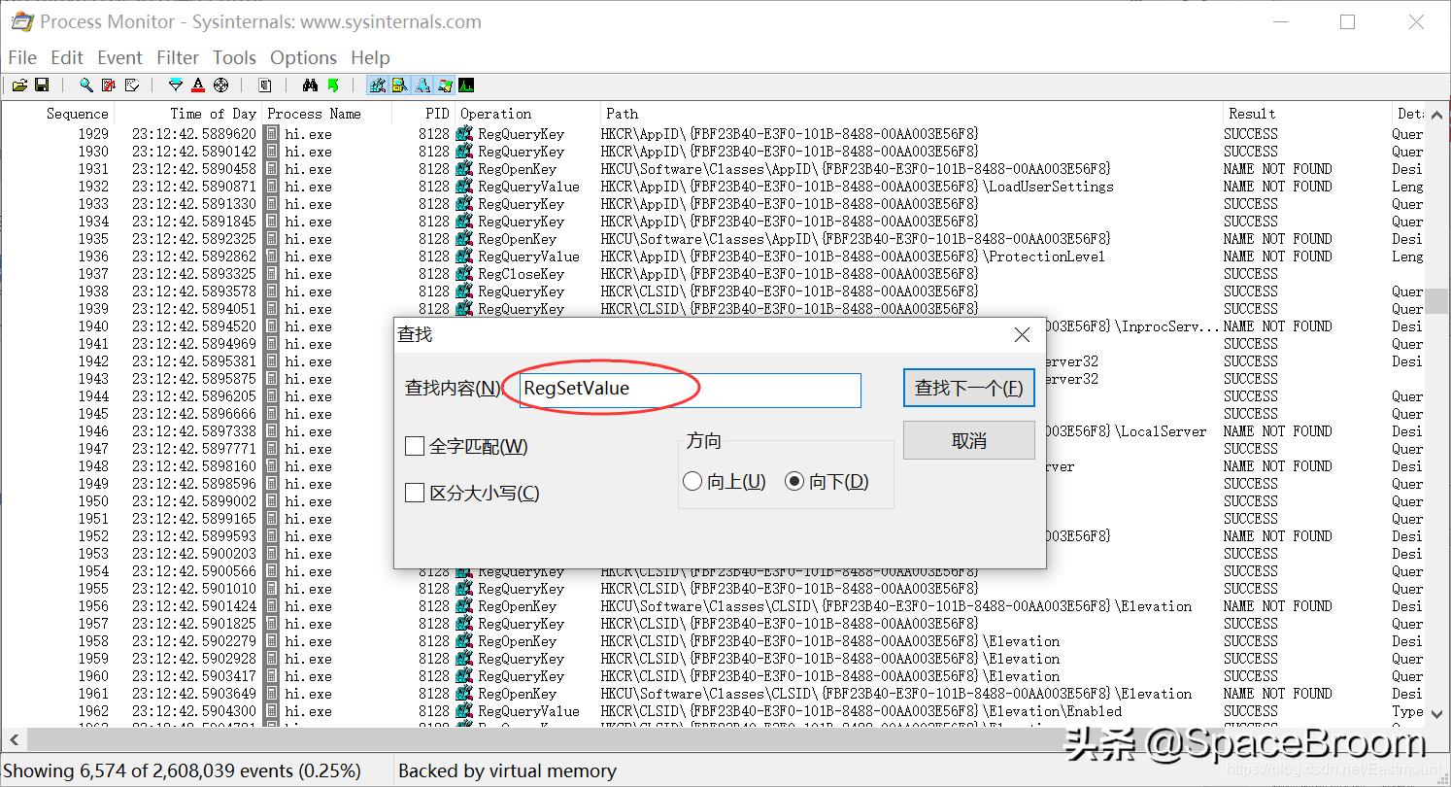The image size is (1451, 787).
Task: Click the Open file toolbar icon
Action: tap(19, 86)
